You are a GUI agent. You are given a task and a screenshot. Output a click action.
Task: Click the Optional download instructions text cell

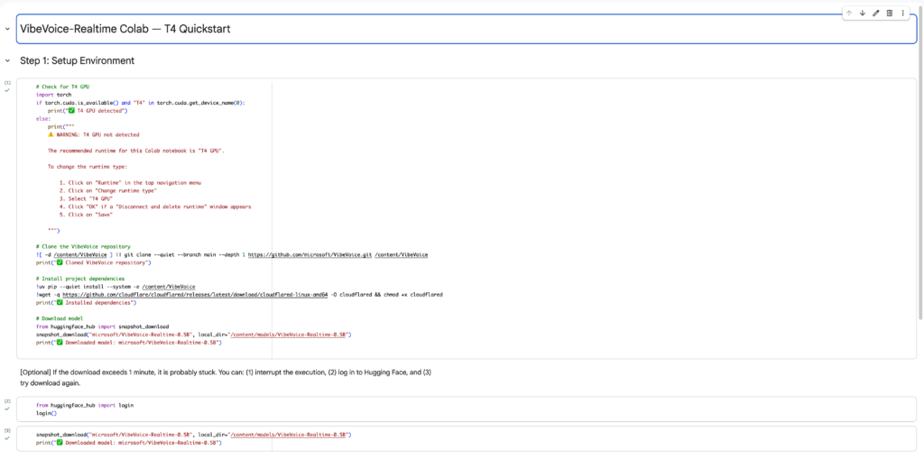226,377
